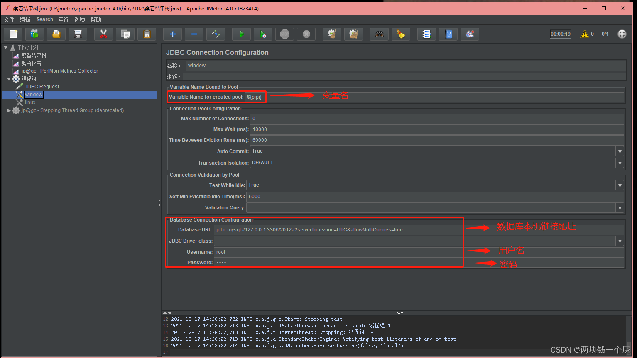Collapse the 线程组 tree node
This screenshot has height=358, width=637.
click(x=9, y=79)
